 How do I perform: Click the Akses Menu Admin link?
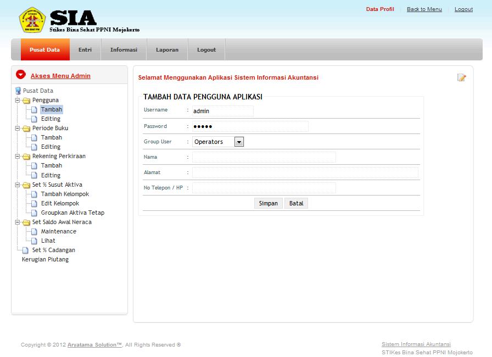[x=60, y=76]
